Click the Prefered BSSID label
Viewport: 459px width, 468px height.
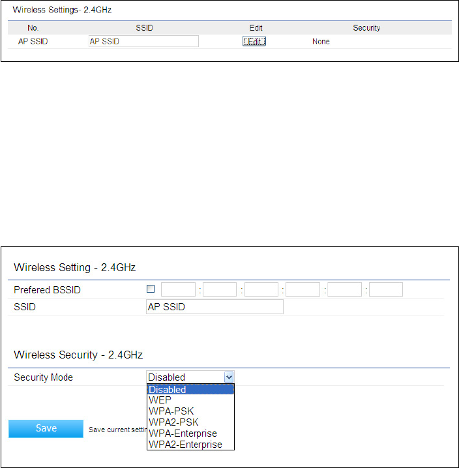pyautogui.click(x=47, y=290)
